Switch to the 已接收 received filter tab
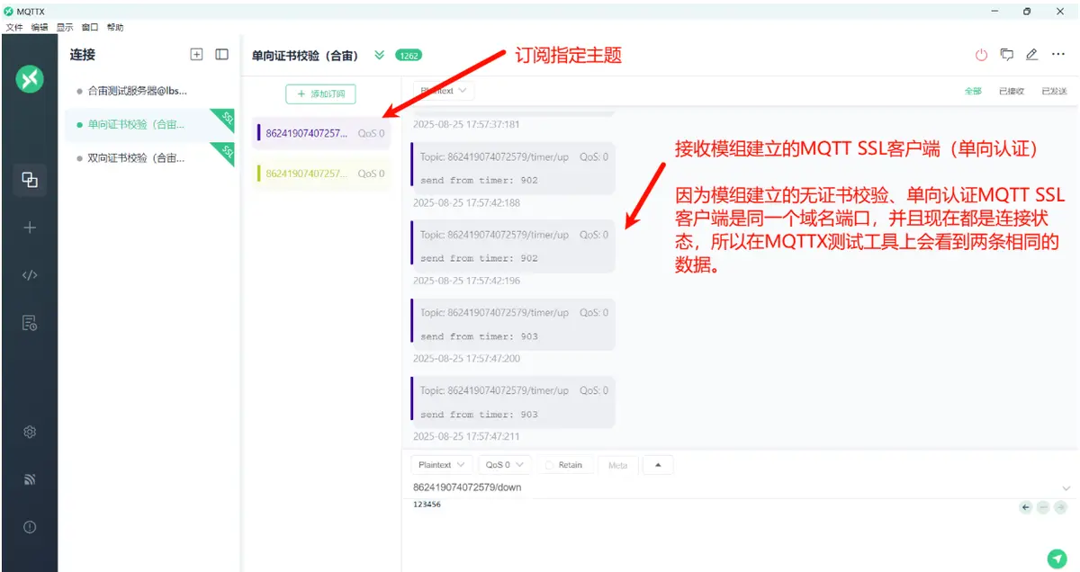 pyautogui.click(x=1012, y=91)
